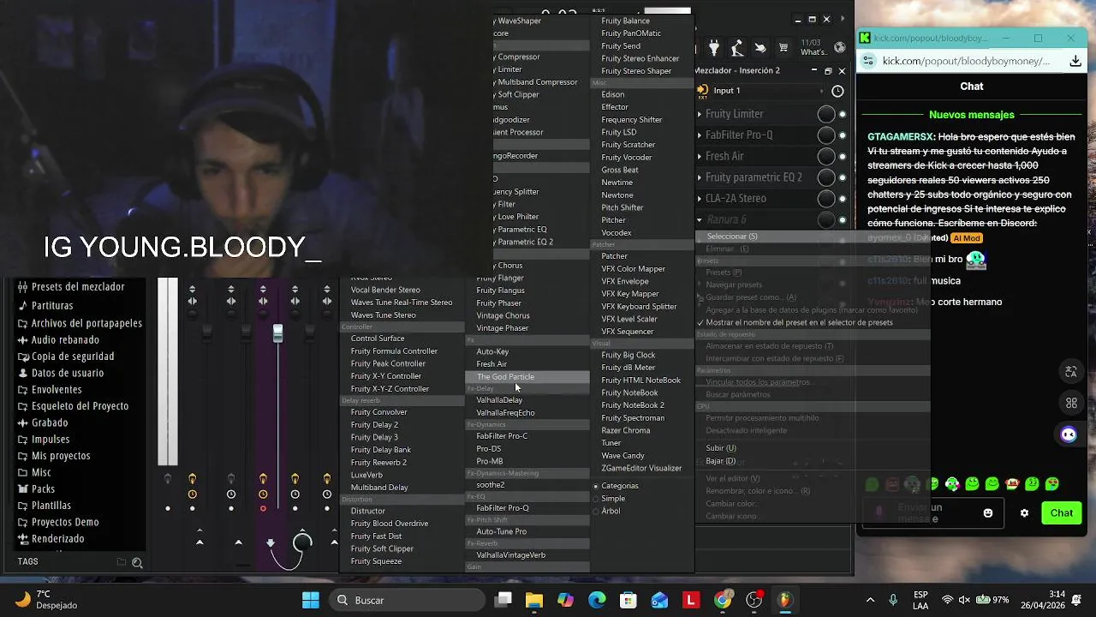Open File Explorer from taskbar
Viewport: 1096px width, 617px height.
[x=534, y=600]
